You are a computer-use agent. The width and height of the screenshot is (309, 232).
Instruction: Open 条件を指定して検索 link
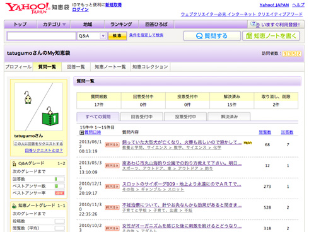(x=146, y=35)
